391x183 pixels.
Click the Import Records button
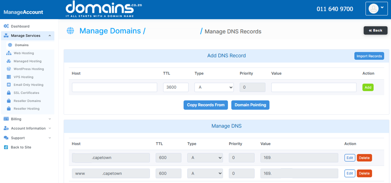[x=369, y=56]
